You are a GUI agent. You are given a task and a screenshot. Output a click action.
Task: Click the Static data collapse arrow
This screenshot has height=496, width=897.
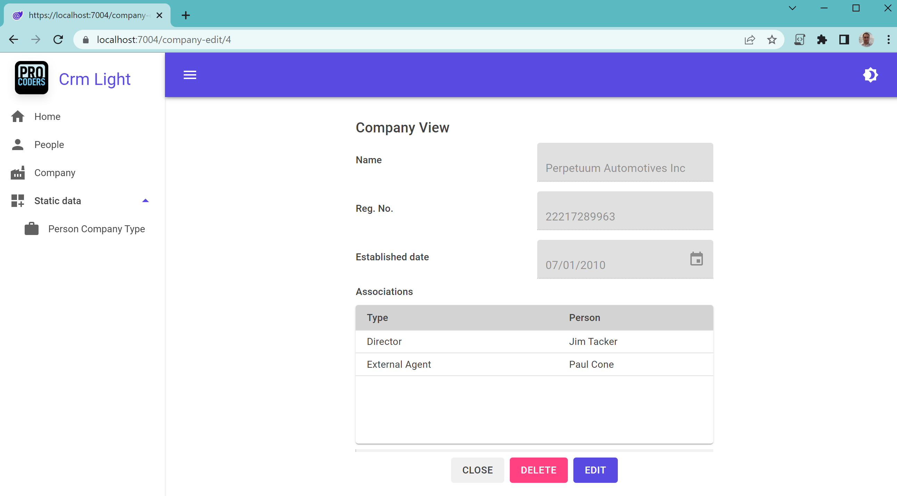[x=146, y=201]
